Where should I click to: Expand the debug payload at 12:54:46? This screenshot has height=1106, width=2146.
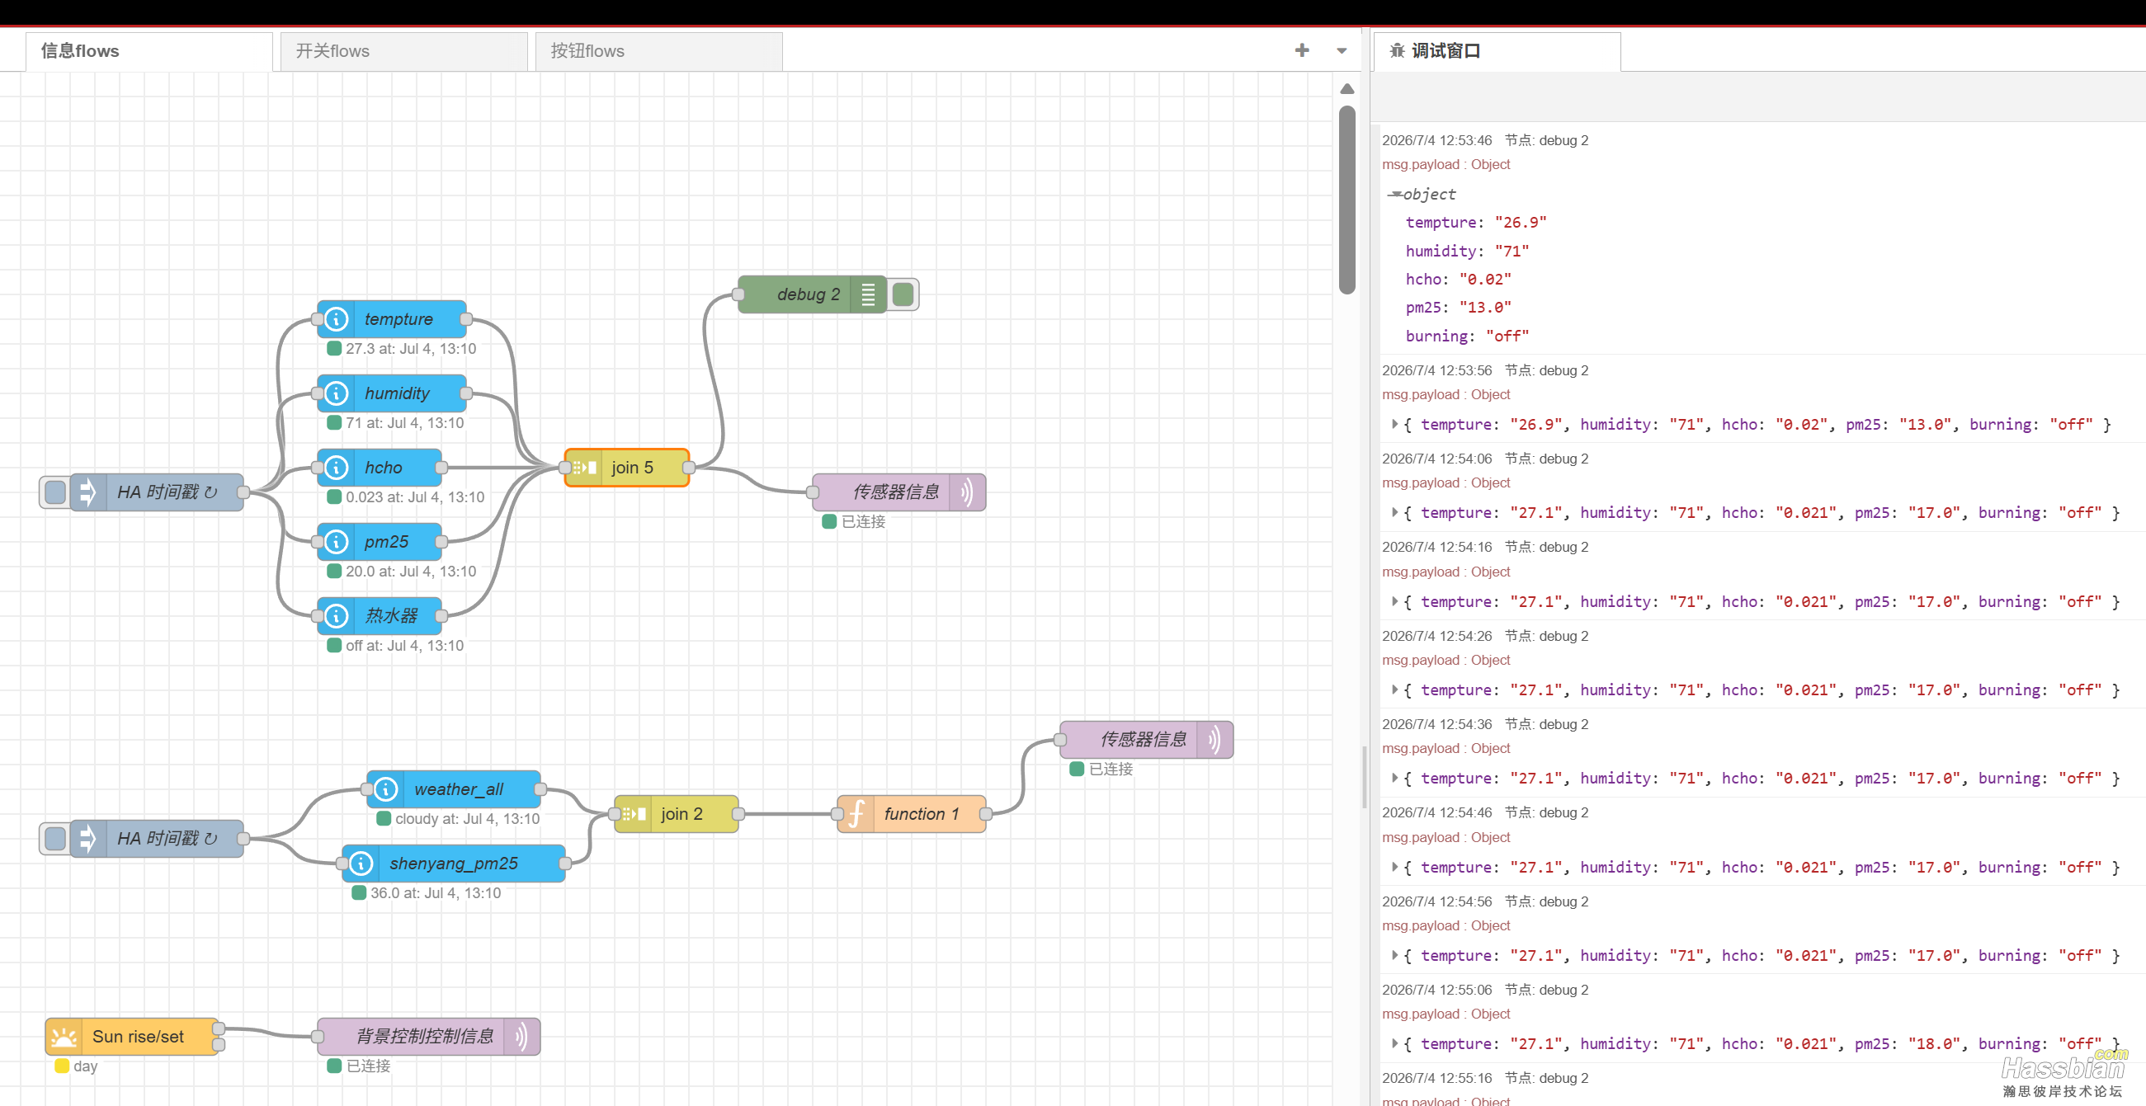(1394, 867)
